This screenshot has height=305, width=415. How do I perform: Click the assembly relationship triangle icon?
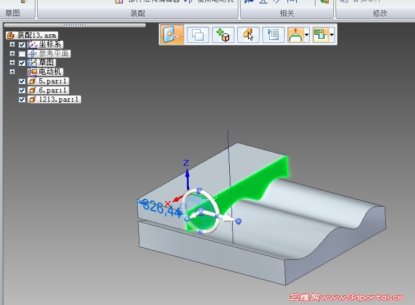(x=296, y=35)
